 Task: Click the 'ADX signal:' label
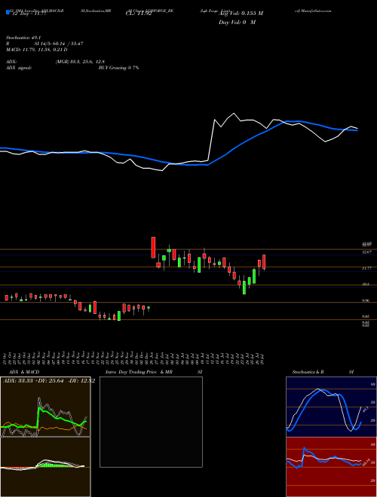[x=19, y=68]
